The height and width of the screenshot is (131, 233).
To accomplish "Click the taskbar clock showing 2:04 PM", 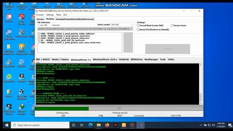I will click(221, 125).
